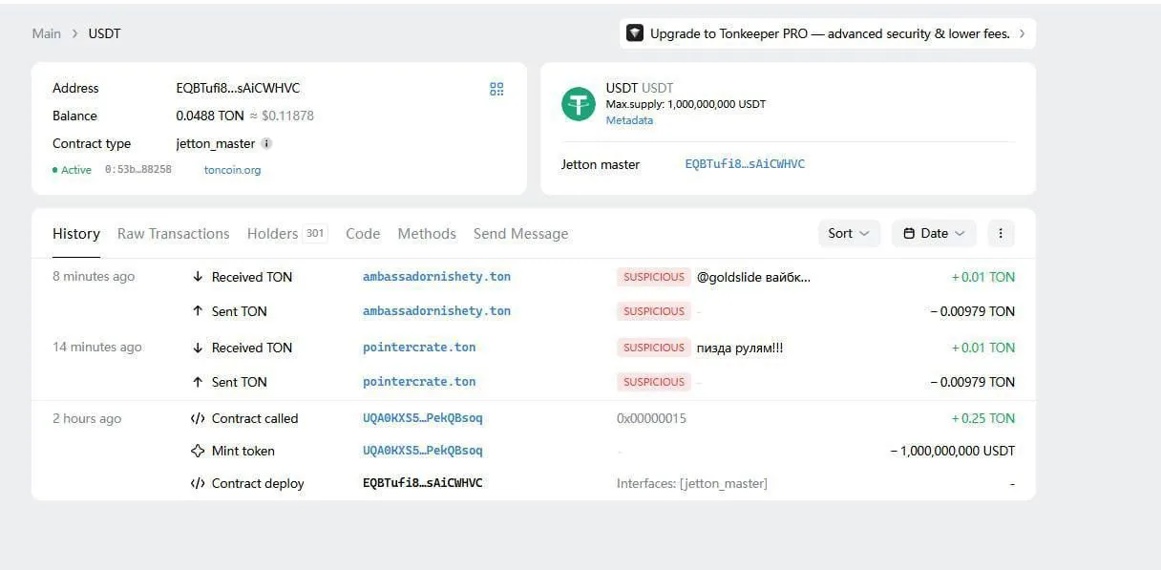Click the Tonkeeper PRO diamond icon

(635, 33)
